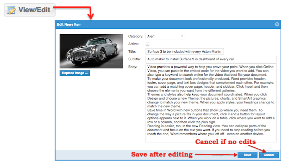The width and height of the screenshot is (283, 162).
Task: Click the Title label
Action: point(132,52)
